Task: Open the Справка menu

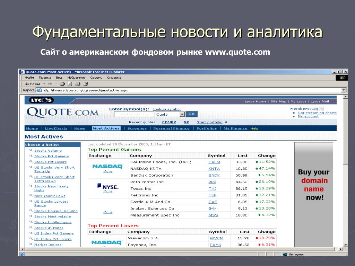Action: point(114,78)
